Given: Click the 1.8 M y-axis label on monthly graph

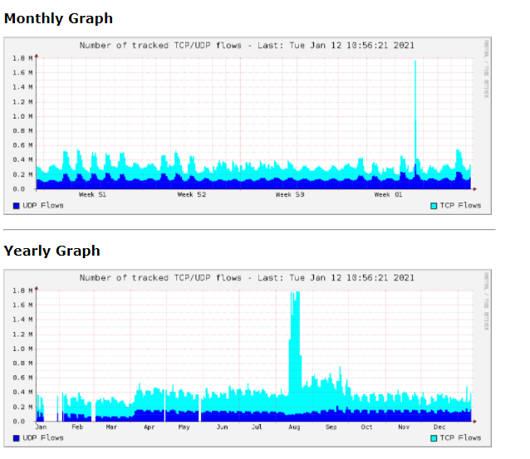Looking at the screenshot, I should click(22, 58).
